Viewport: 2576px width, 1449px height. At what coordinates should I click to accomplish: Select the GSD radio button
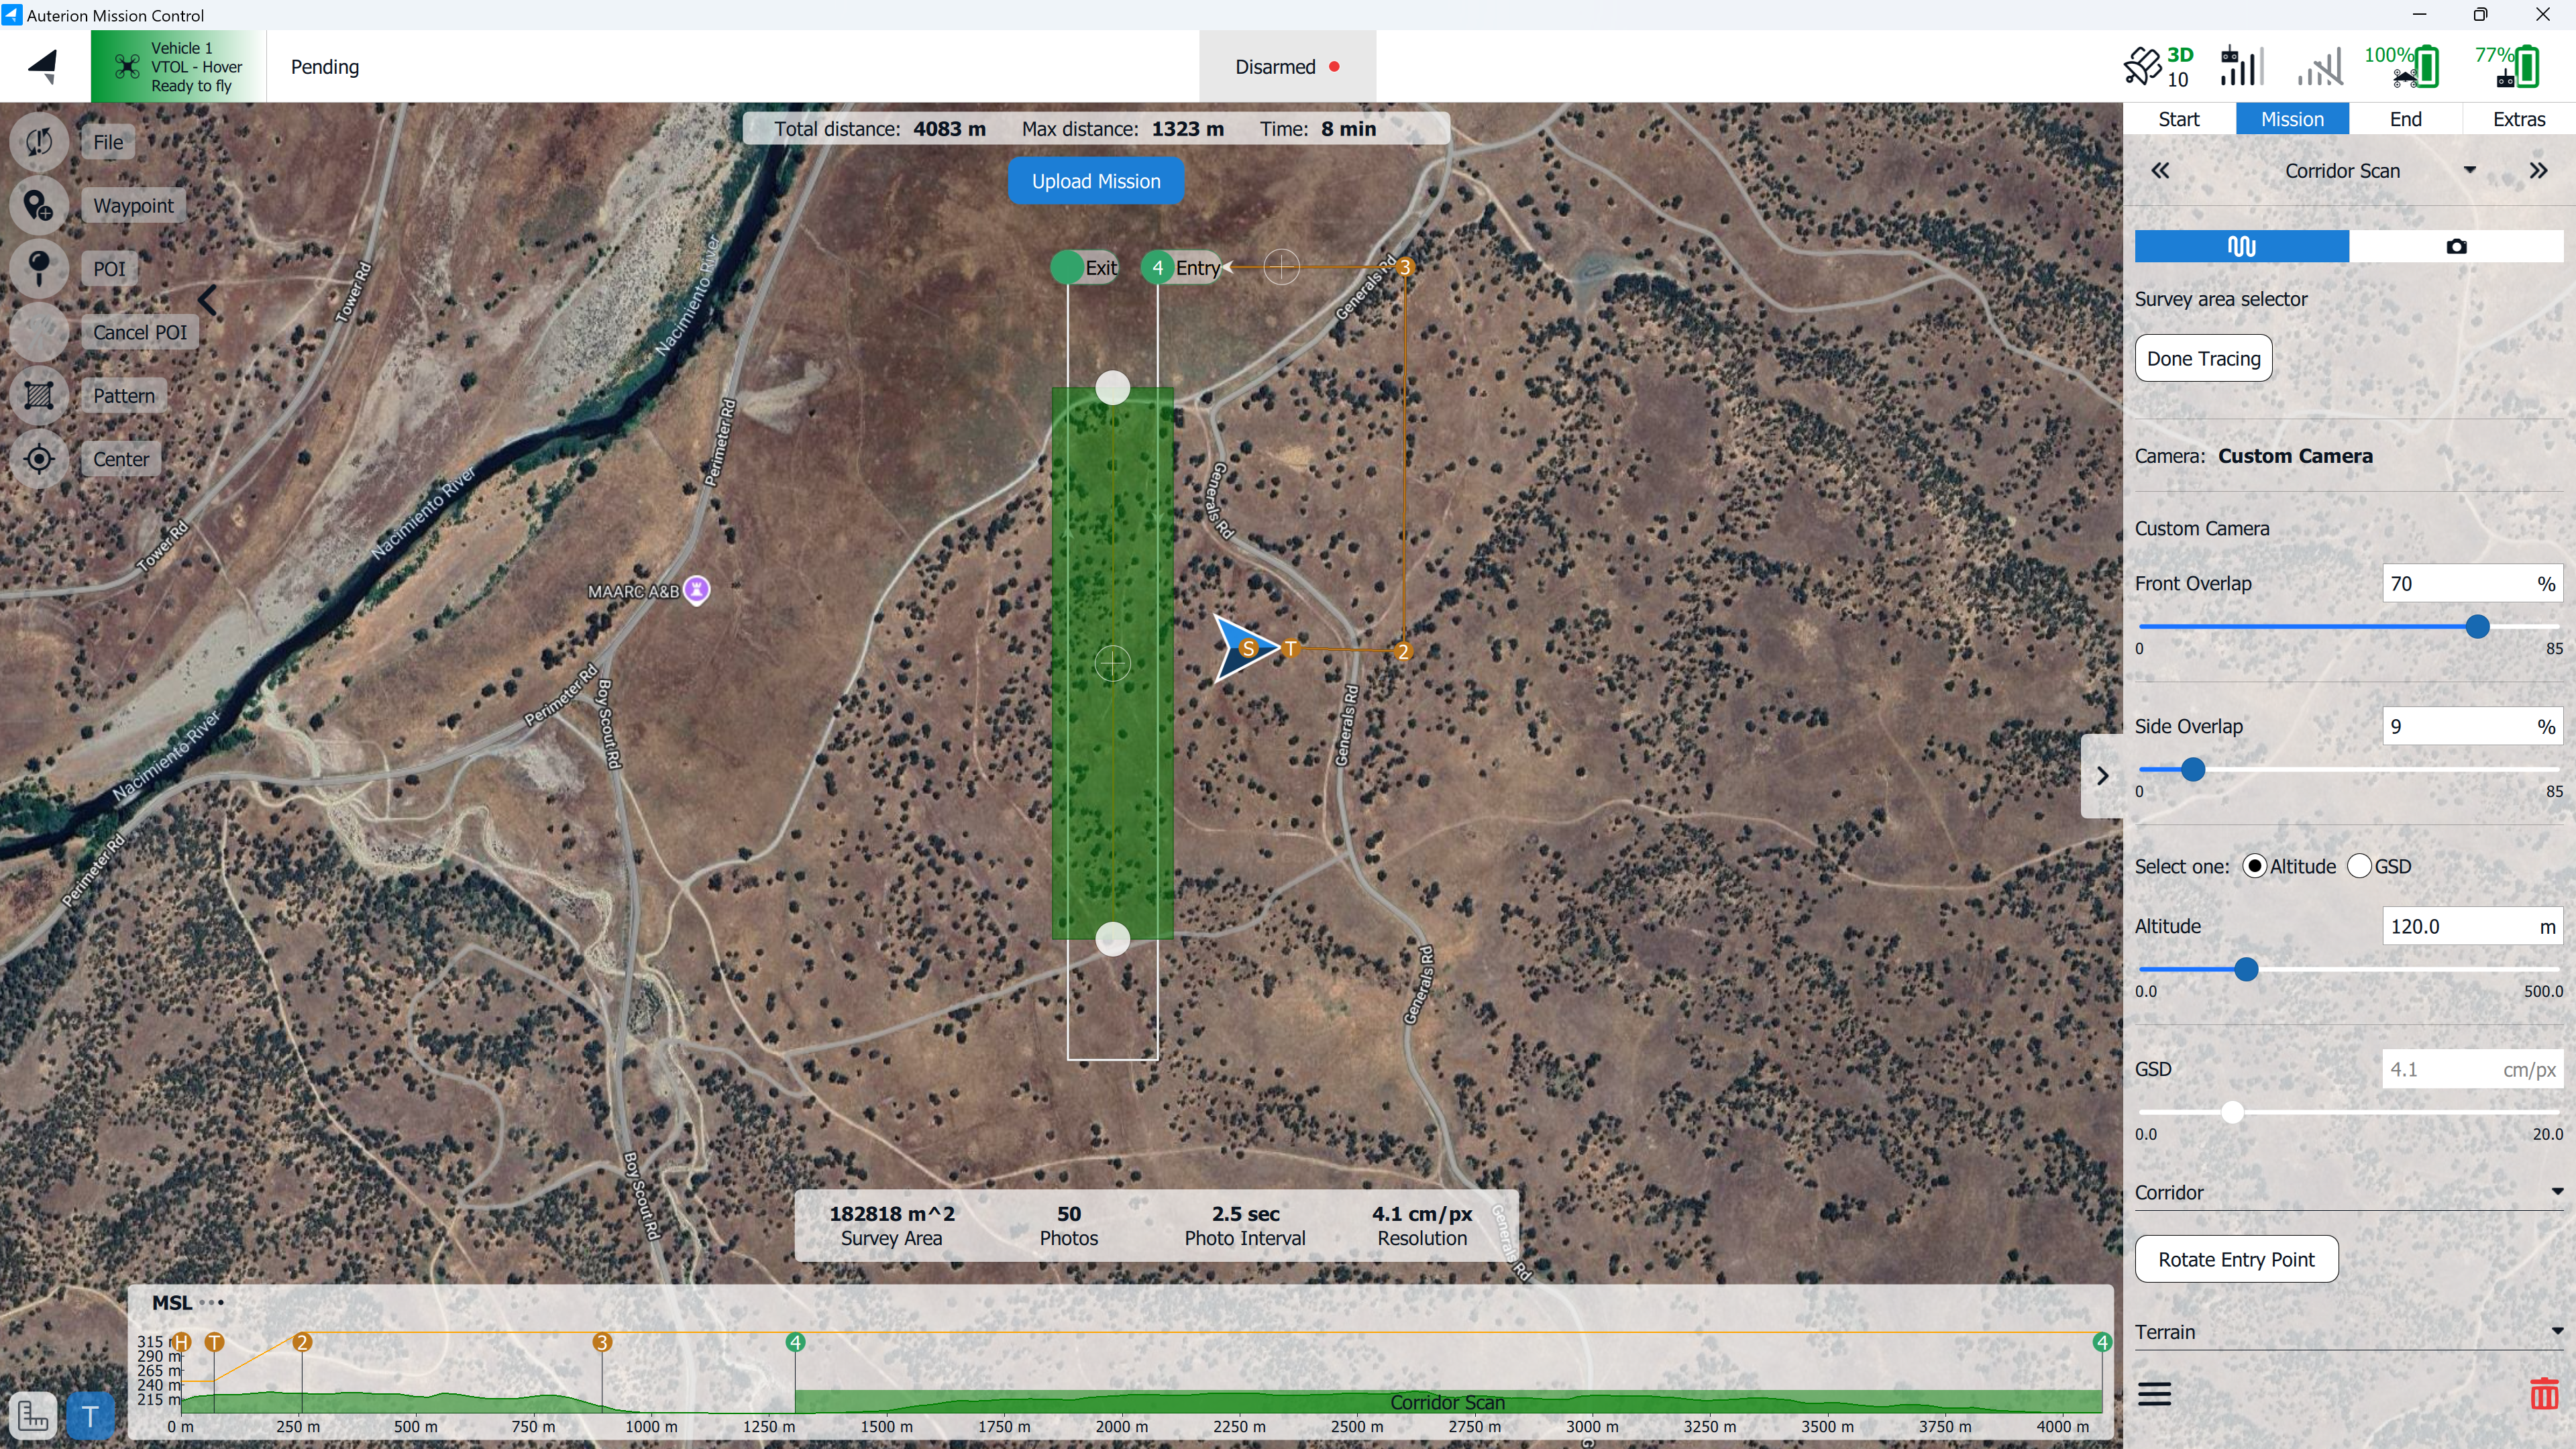[2359, 866]
